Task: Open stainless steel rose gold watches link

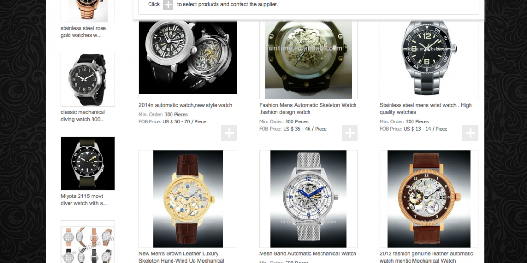Action: (83, 32)
